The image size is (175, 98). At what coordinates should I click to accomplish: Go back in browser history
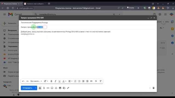pyautogui.click(x=3, y=8)
